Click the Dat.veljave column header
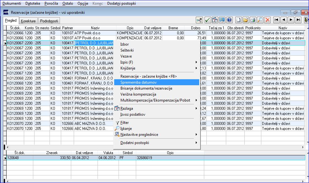 tap(153, 28)
